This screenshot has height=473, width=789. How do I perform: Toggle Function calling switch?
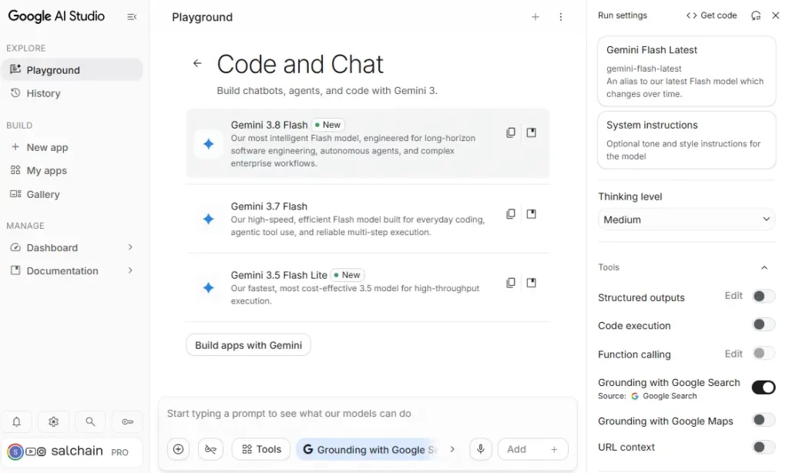pyautogui.click(x=763, y=354)
